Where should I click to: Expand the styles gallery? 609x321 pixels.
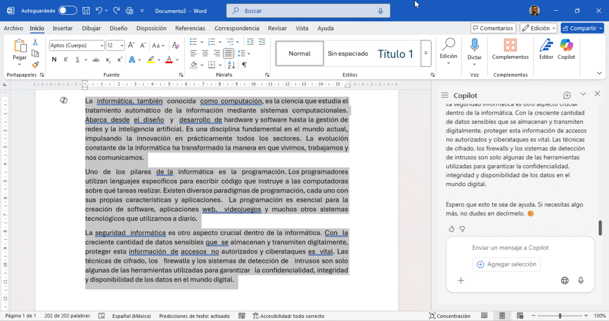tap(426, 54)
